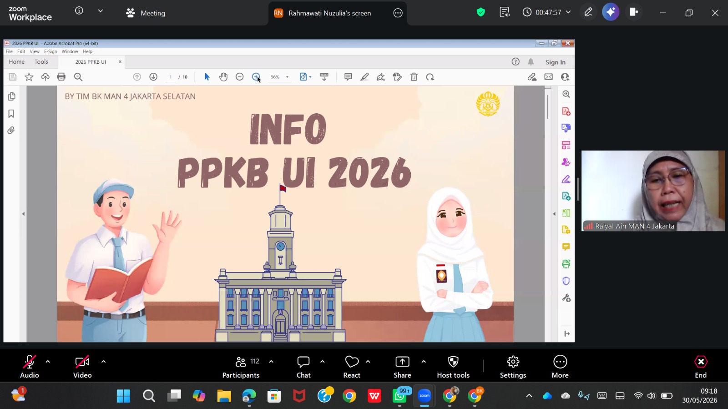Viewport: 728px width, 409px height.
Task: Expand audio options arrow beside Audio
Action: point(48,362)
